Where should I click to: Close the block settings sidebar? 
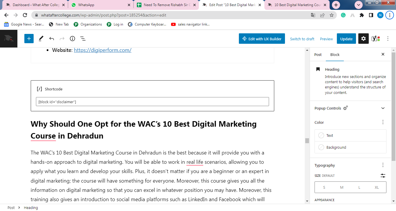coord(383,54)
